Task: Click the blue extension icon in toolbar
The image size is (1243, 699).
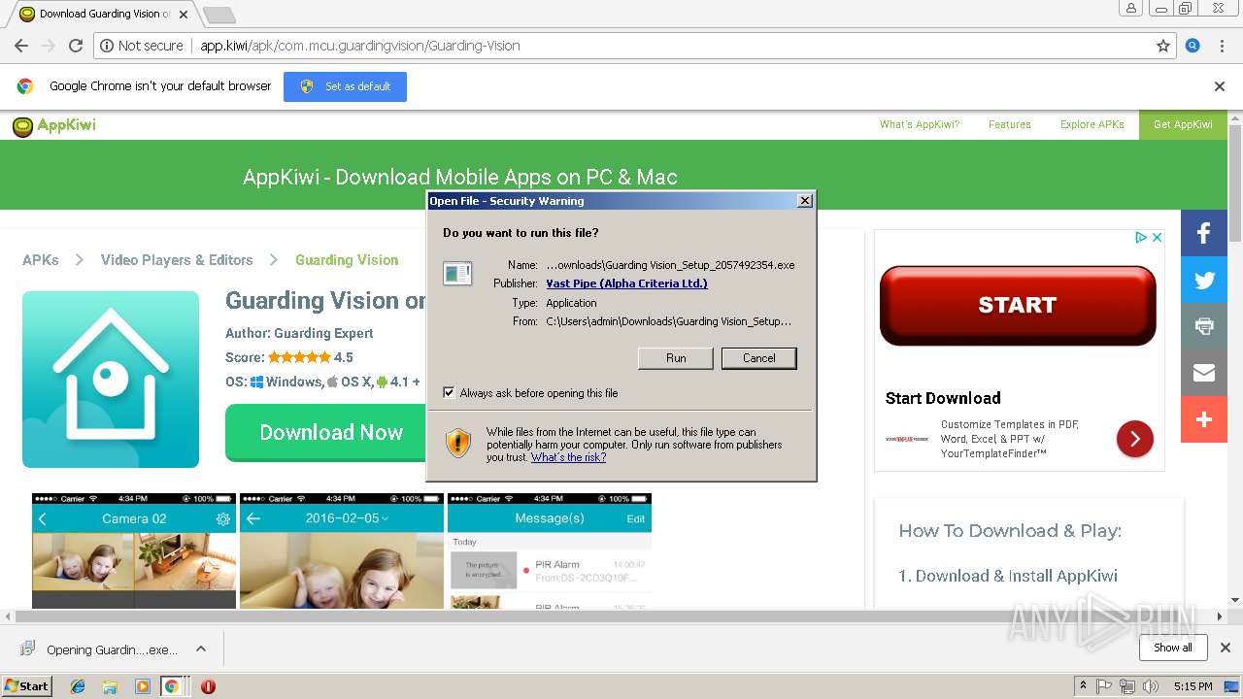Action: 1193,46
